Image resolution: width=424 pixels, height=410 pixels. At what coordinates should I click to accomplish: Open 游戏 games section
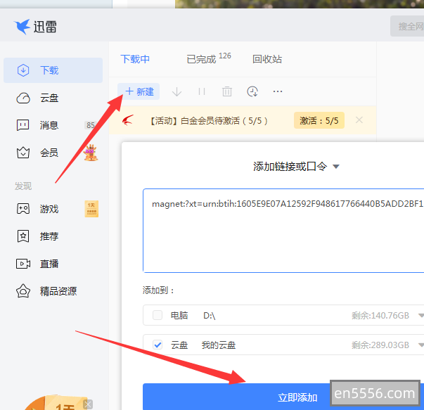(x=49, y=209)
